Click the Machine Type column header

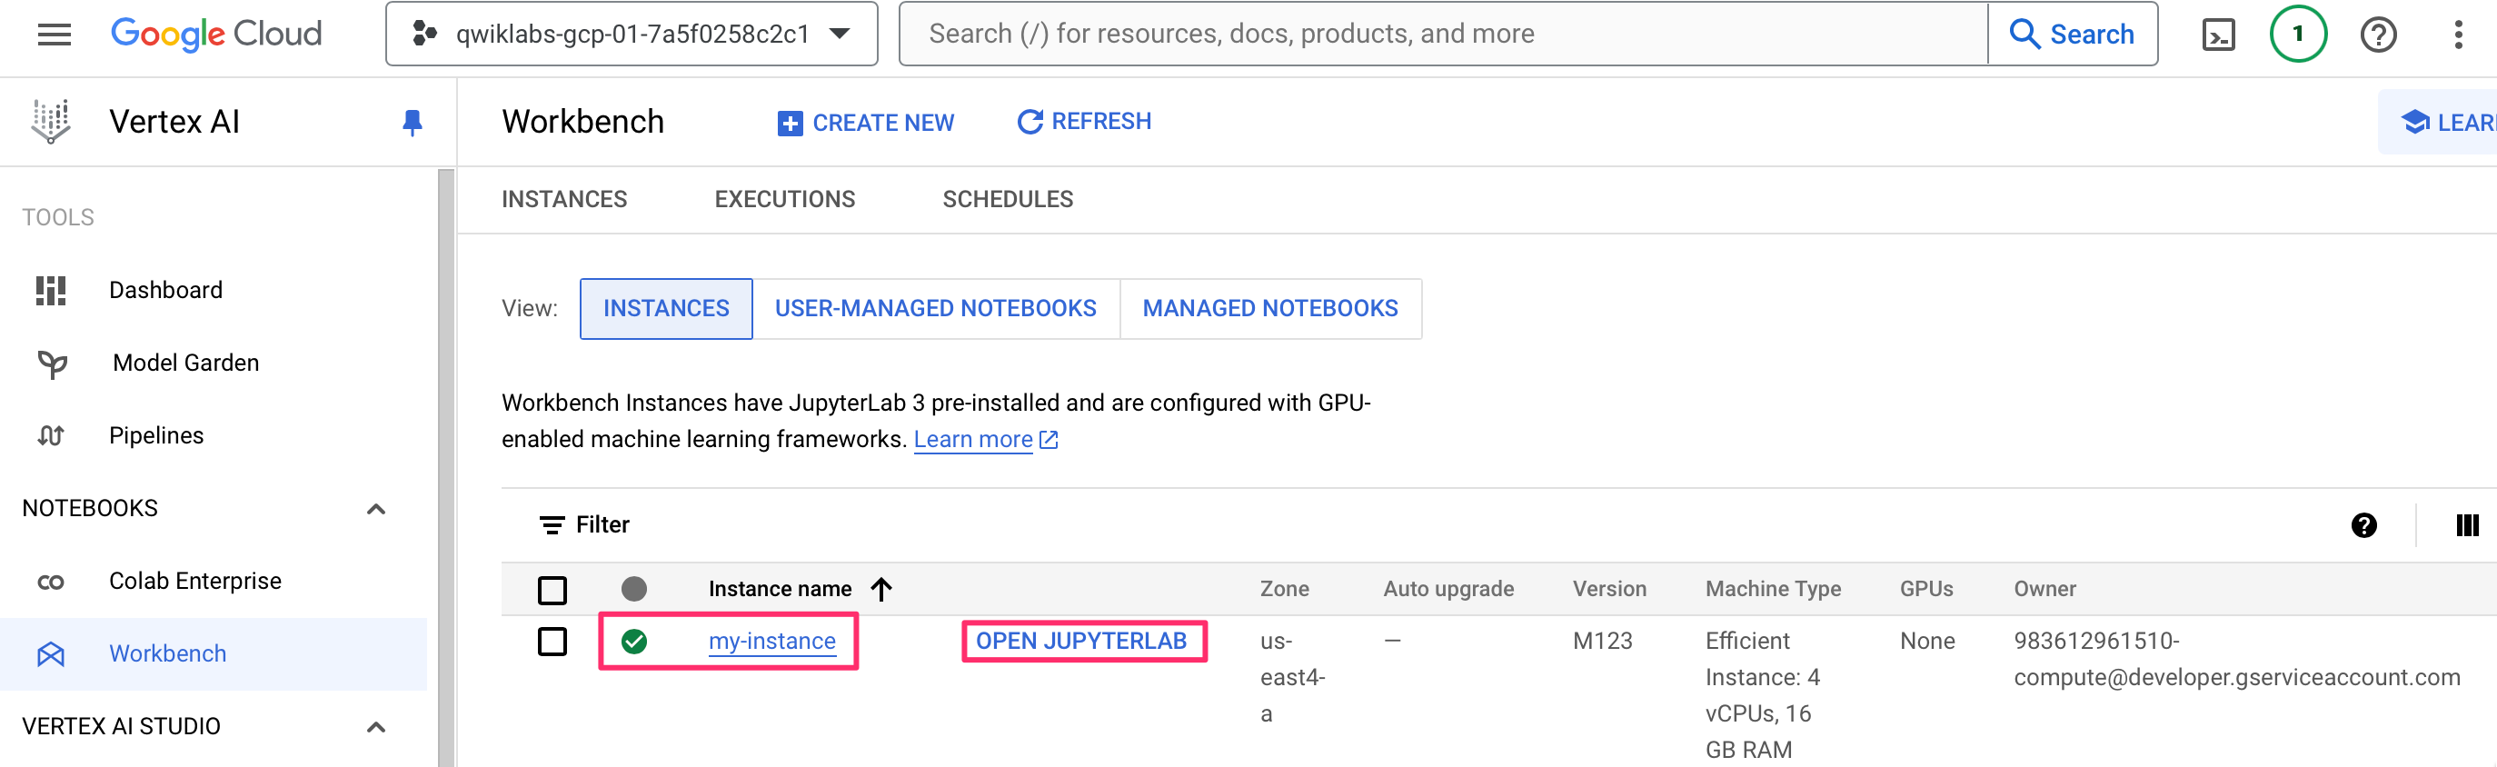pyautogui.click(x=1773, y=589)
